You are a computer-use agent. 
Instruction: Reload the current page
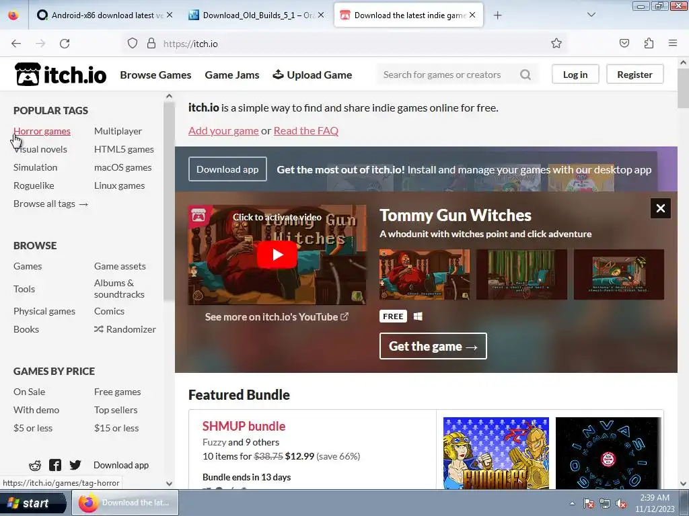65,44
